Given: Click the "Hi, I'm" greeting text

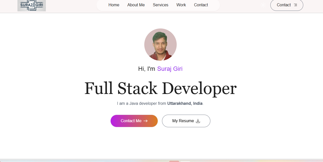Looking at the screenshot, I should click(147, 69).
